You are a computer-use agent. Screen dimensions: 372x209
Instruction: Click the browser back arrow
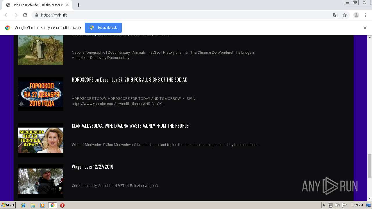(x=6, y=15)
